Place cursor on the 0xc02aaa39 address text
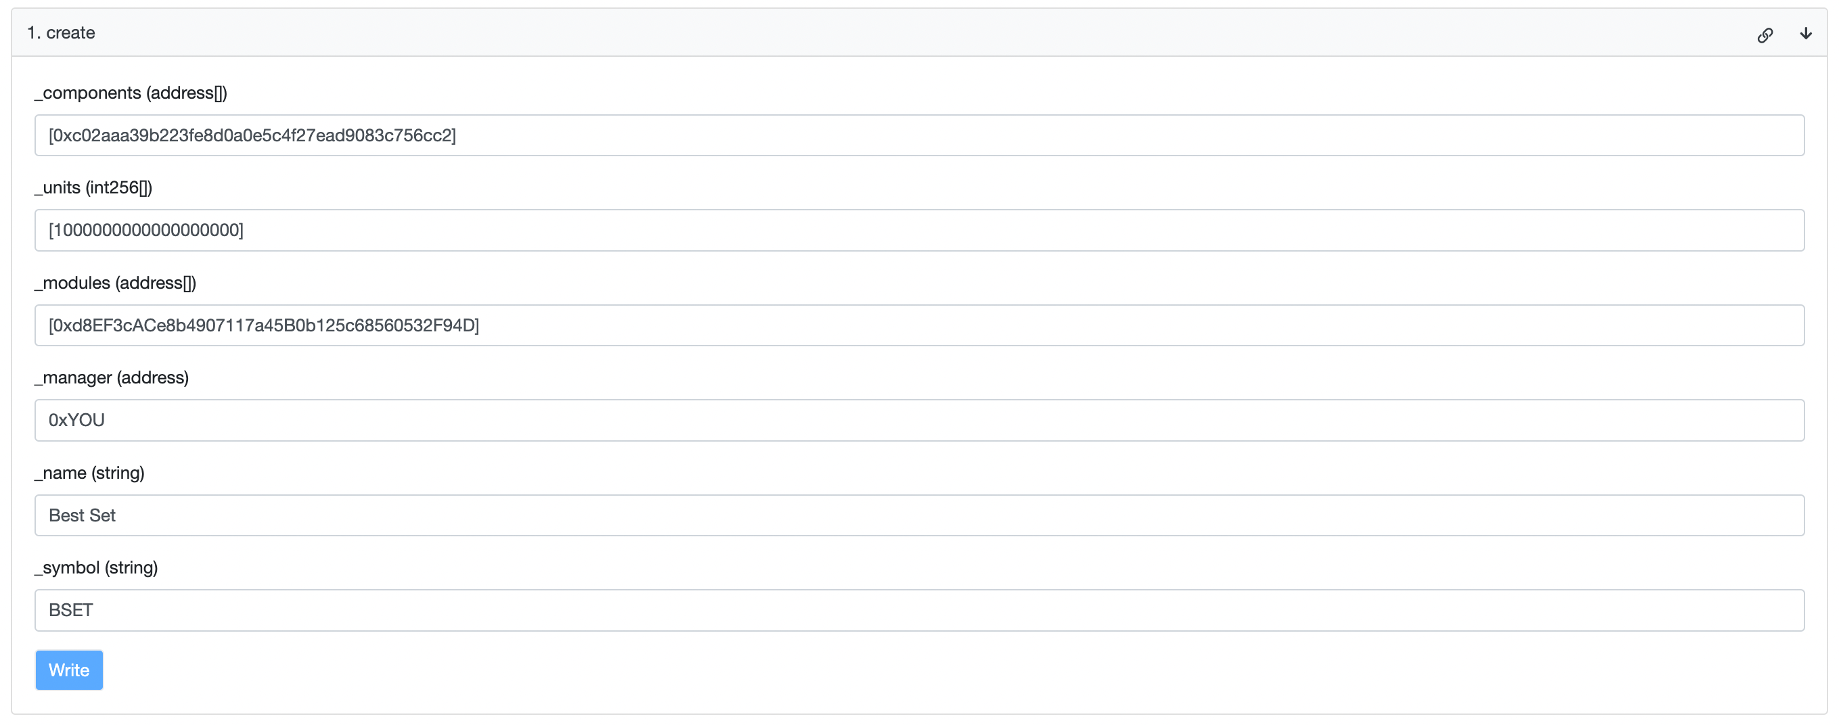This screenshot has height=725, width=1839. (x=252, y=135)
